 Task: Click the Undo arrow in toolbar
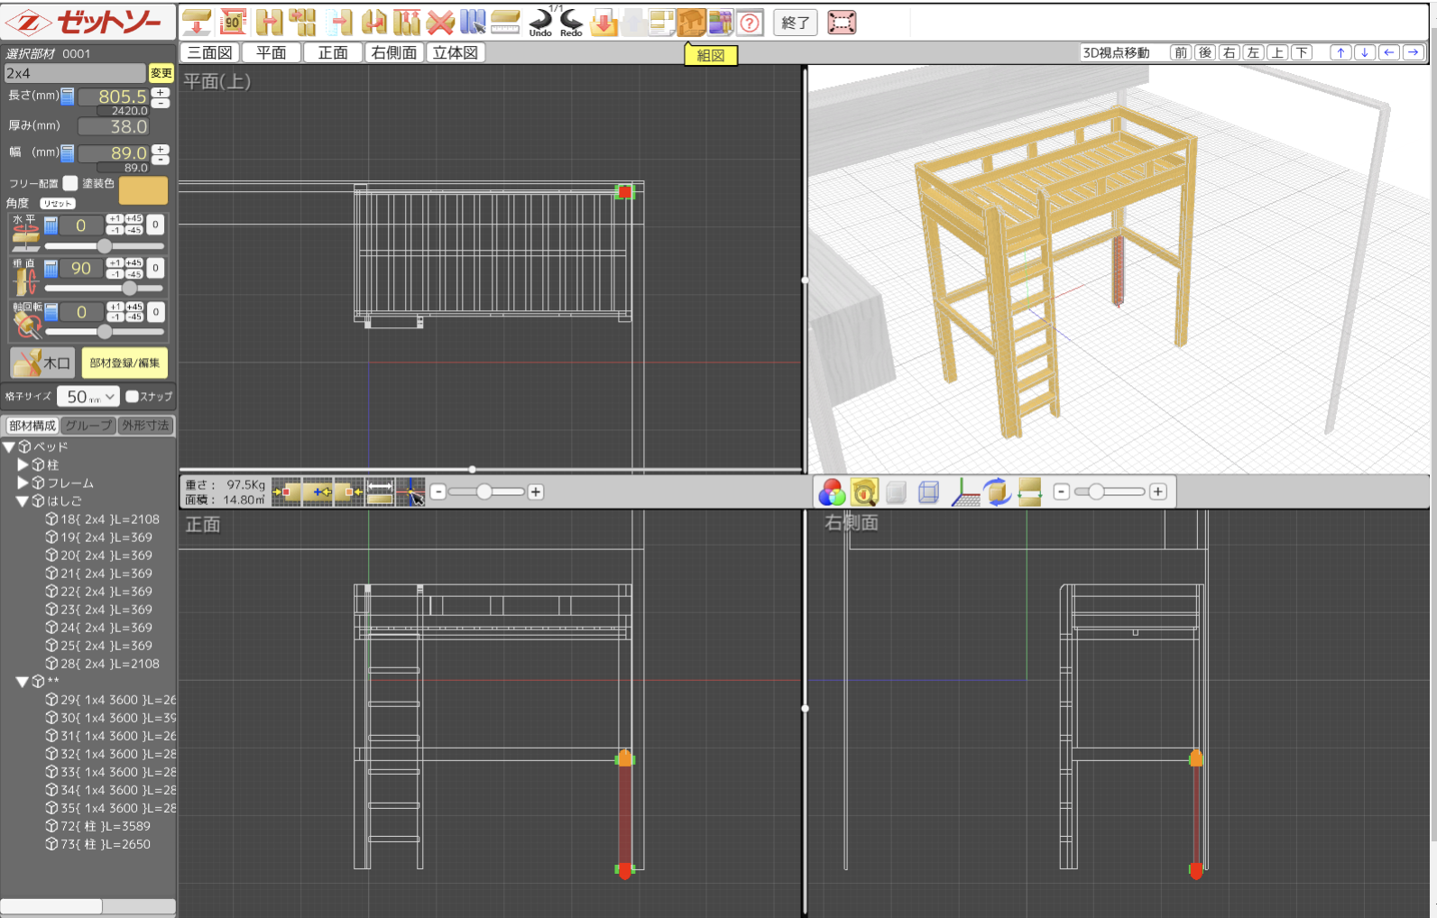coord(539,20)
